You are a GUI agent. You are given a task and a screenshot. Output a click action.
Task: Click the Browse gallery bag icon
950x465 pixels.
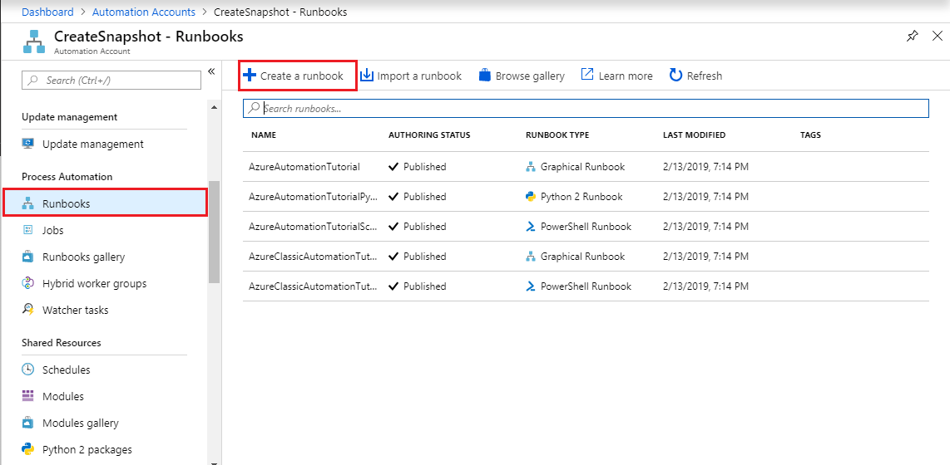point(484,76)
